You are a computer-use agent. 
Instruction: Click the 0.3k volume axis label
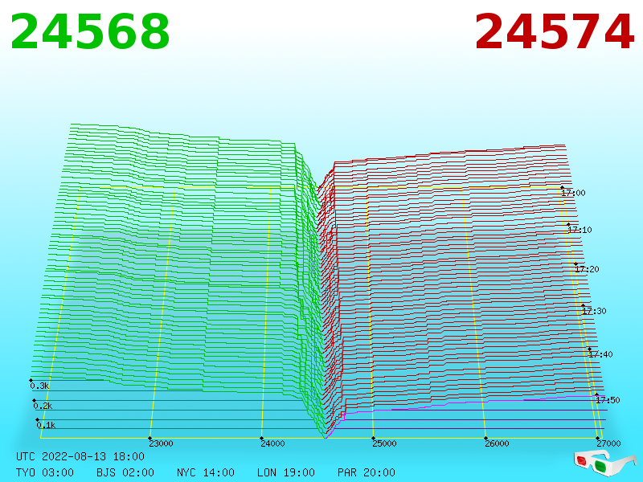39,386
